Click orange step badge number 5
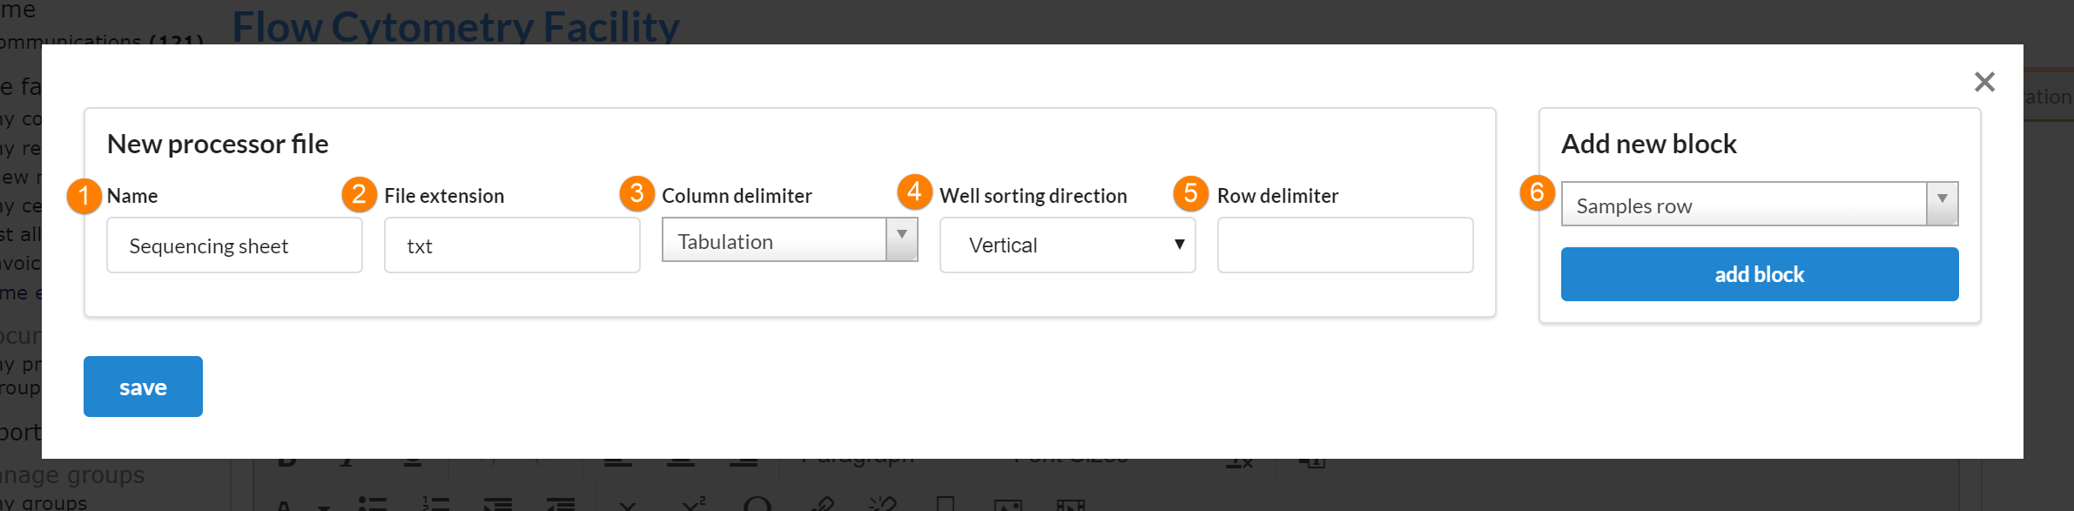 [x=1190, y=193]
